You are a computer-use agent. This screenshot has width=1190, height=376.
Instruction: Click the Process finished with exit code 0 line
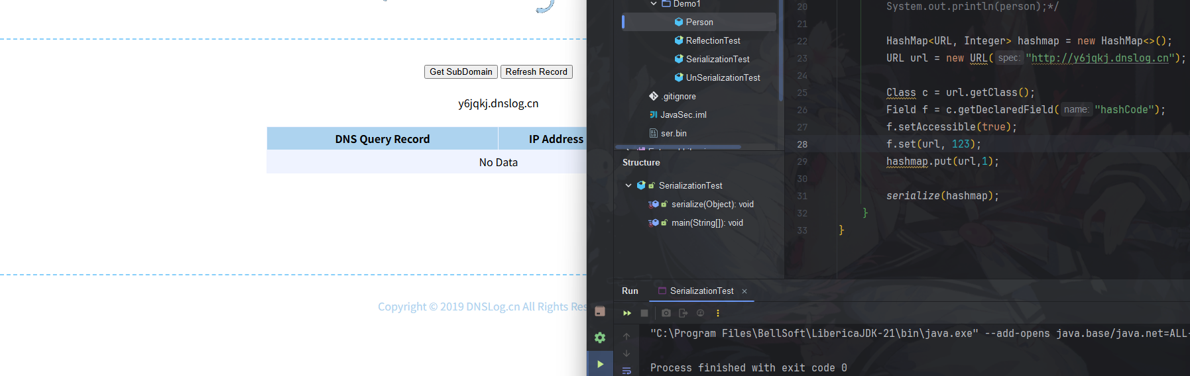(748, 368)
